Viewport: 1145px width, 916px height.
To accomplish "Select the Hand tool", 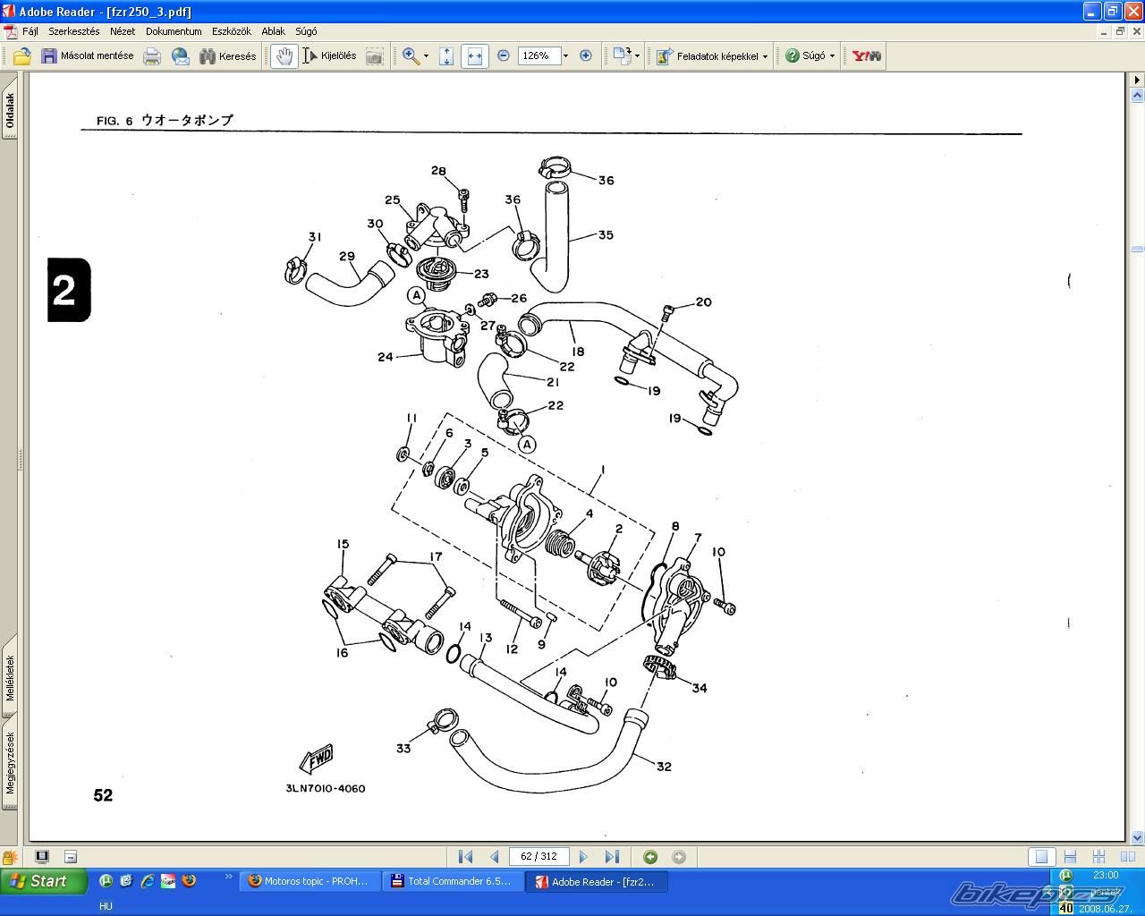I will (284, 55).
